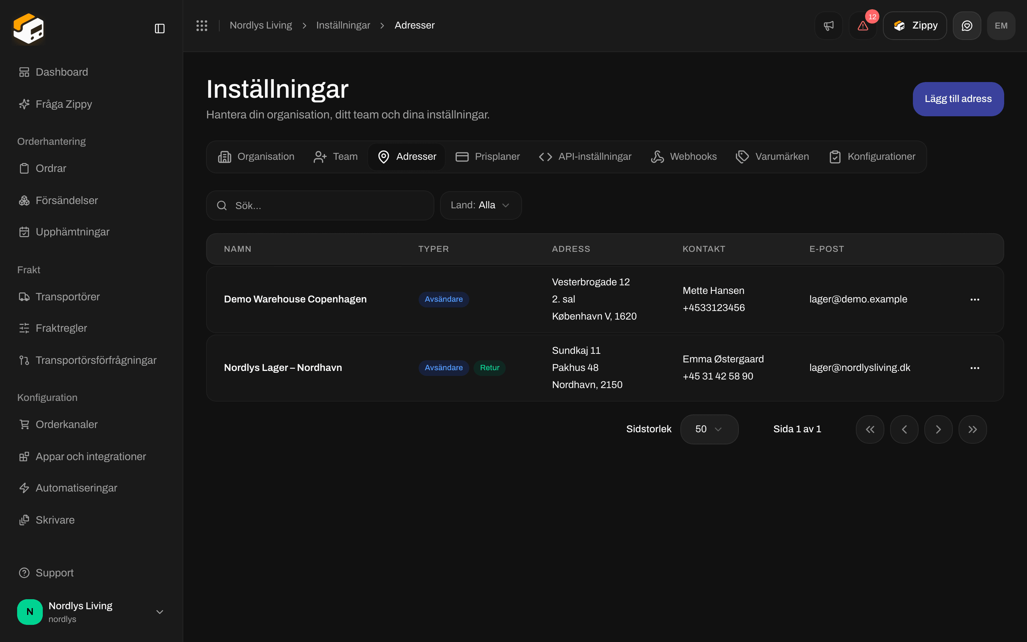Switch to the Webhooks tab
The width and height of the screenshot is (1027, 642).
684,157
